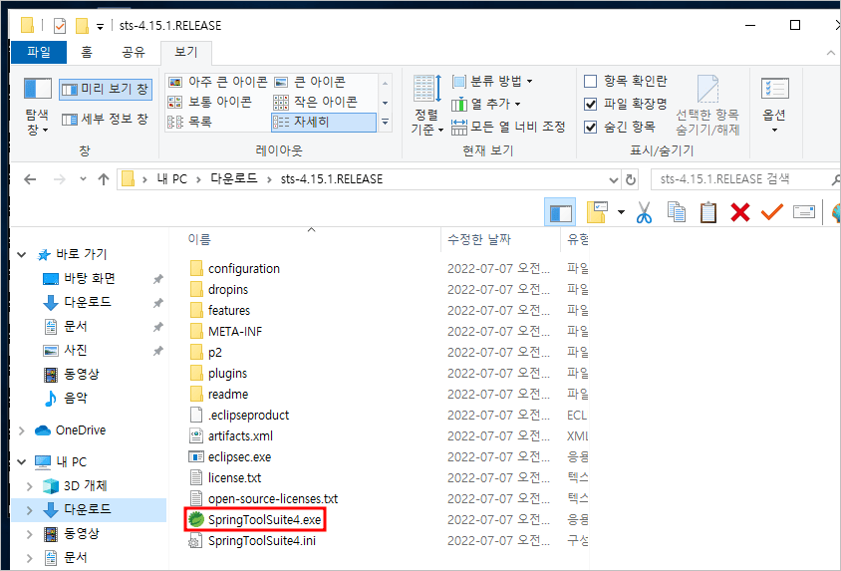The height and width of the screenshot is (571, 841).
Task: Expand the 3D 개체 tree node
Action: (30, 485)
